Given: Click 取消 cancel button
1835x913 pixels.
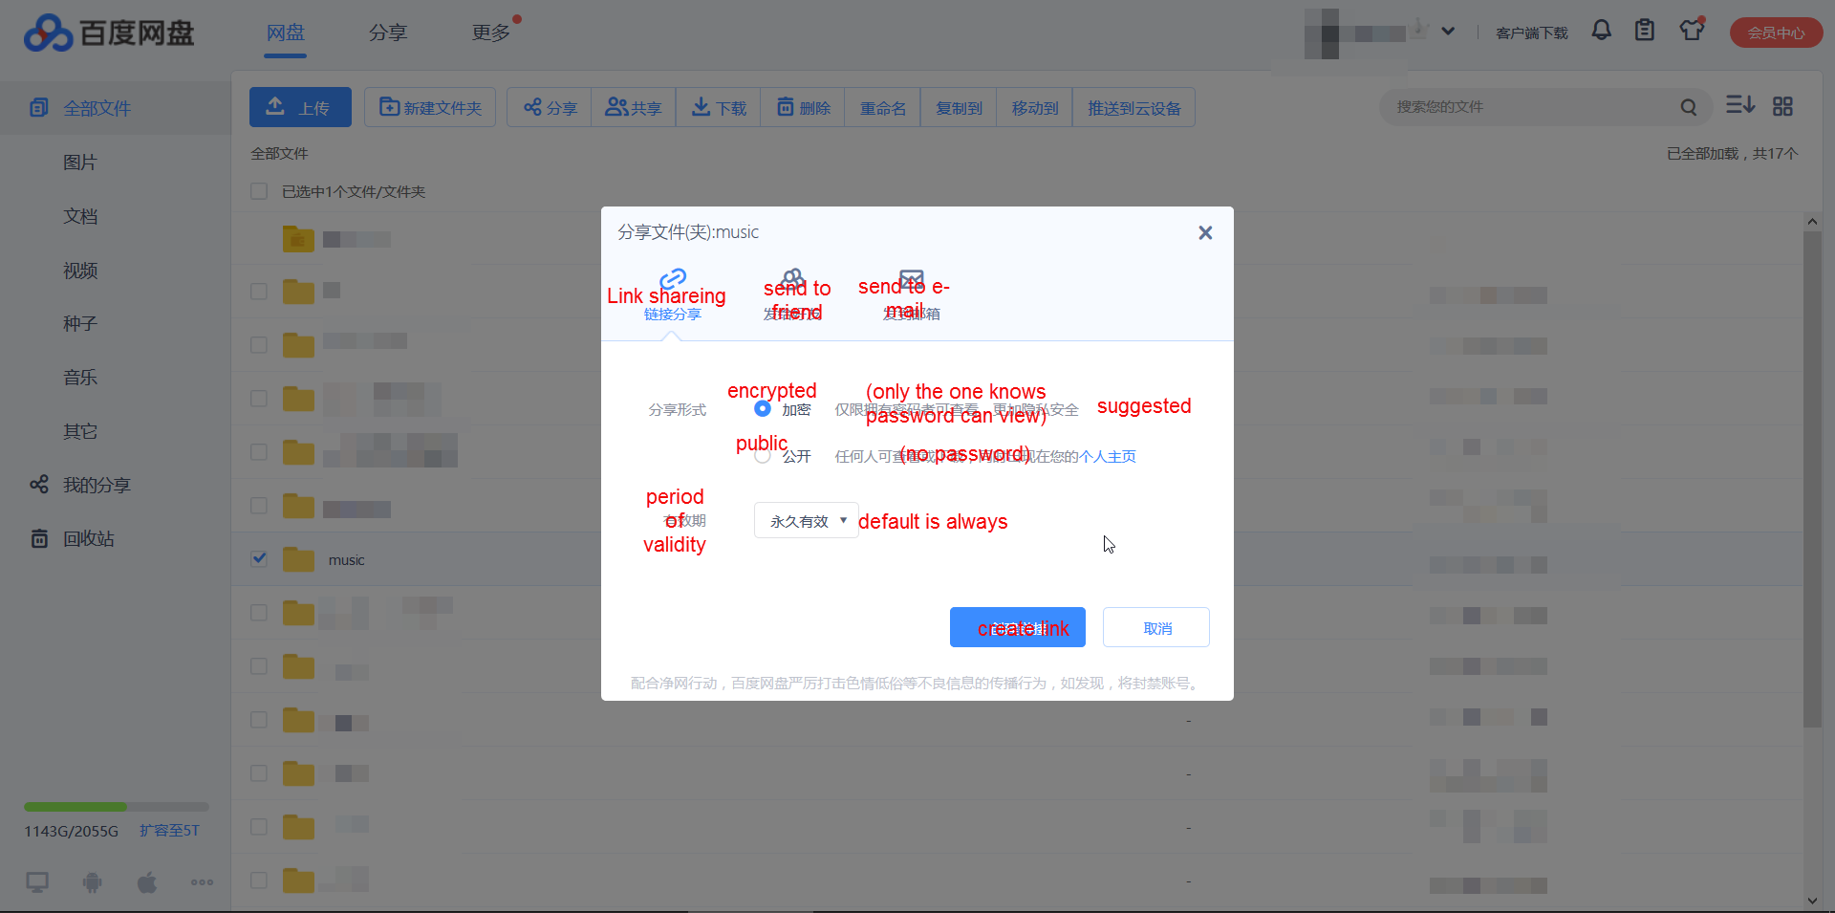Looking at the screenshot, I should point(1156,627).
